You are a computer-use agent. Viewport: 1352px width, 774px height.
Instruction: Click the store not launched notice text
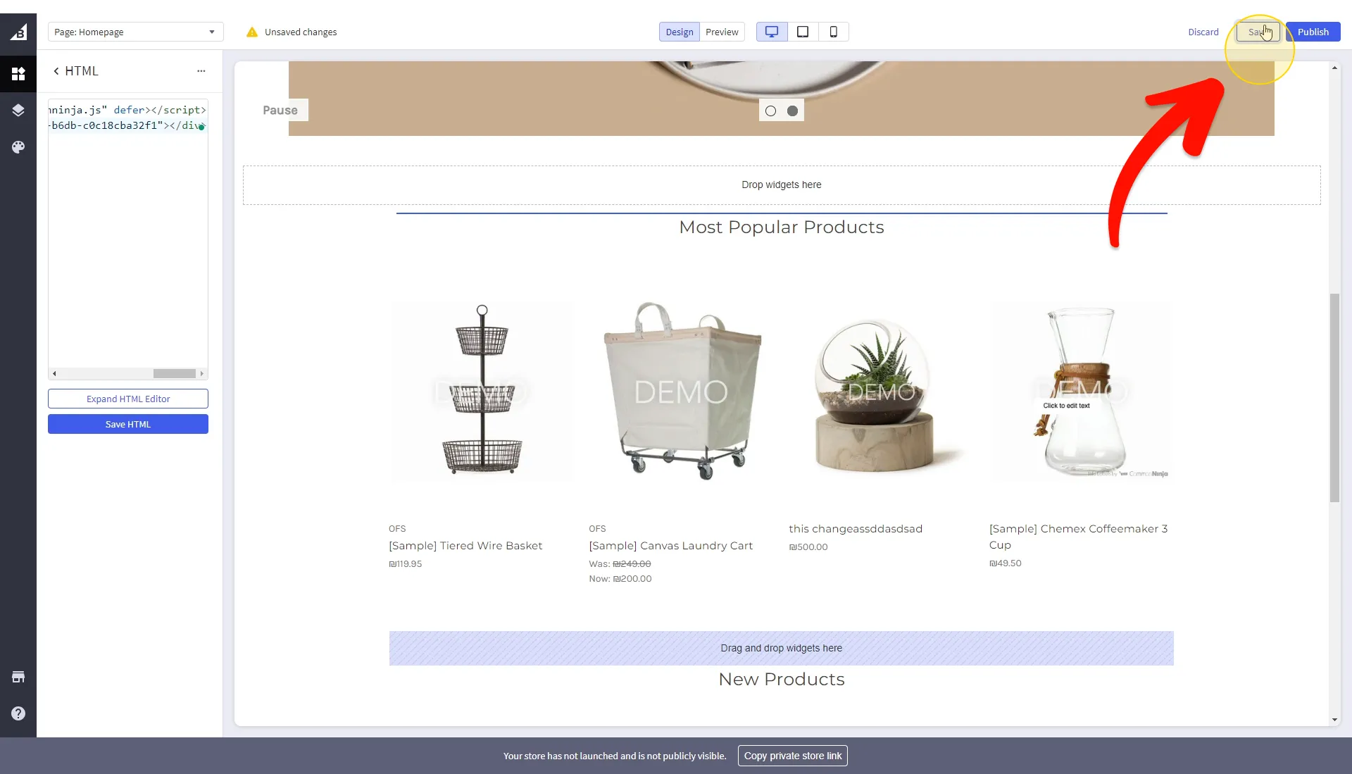point(615,756)
